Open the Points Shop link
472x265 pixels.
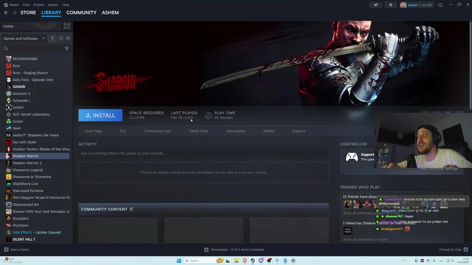click(199, 131)
